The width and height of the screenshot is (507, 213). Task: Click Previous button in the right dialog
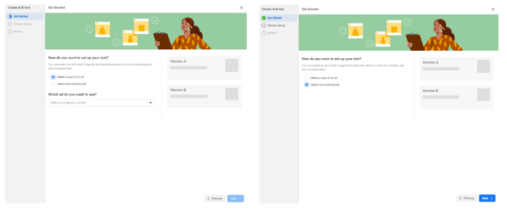(x=467, y=198)
